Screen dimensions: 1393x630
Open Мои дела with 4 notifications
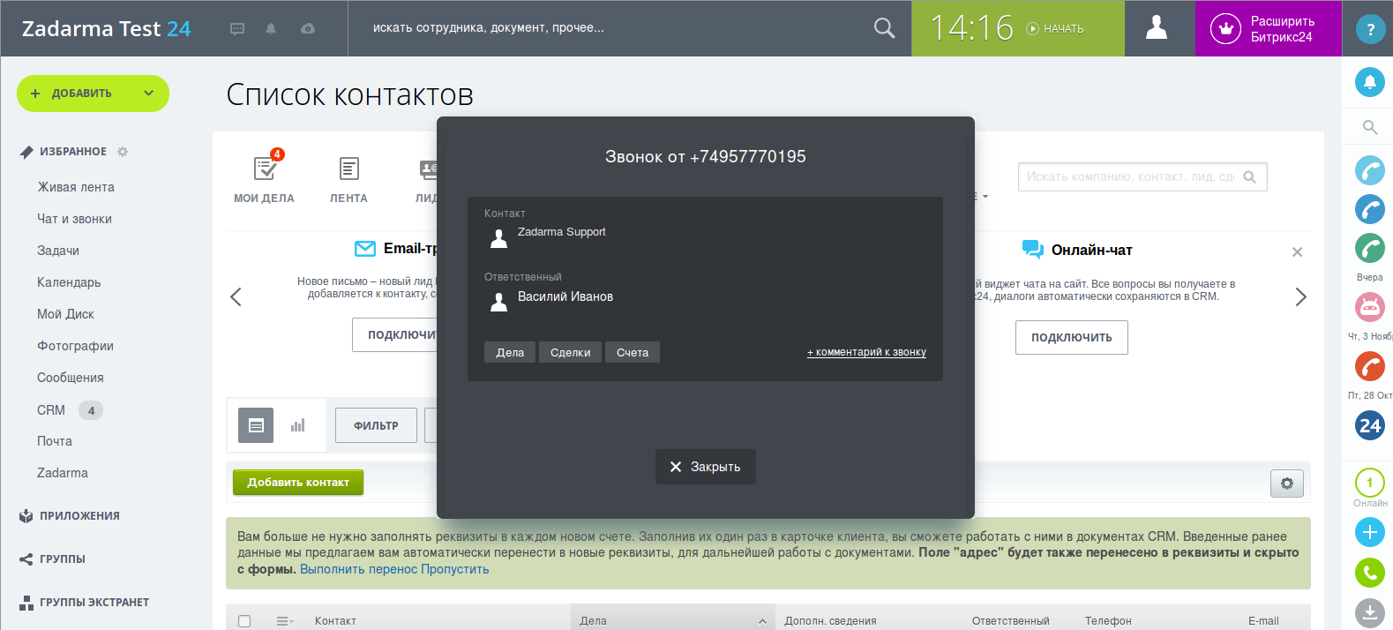pyautogui.click(x=264, y=177)
